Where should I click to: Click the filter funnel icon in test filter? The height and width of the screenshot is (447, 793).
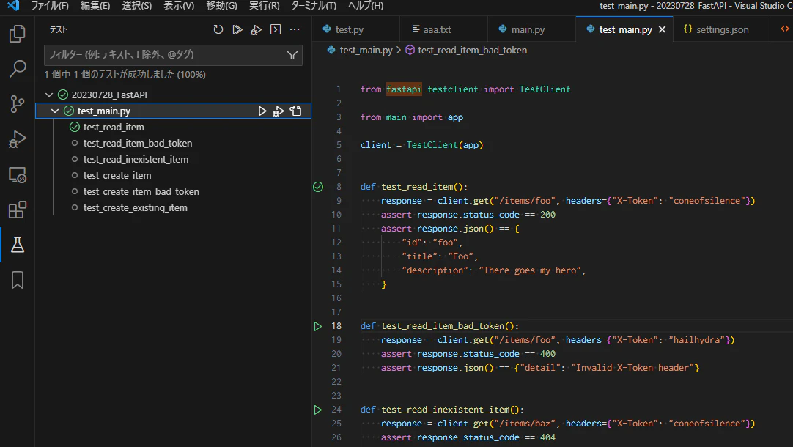(x=292, y=55)
